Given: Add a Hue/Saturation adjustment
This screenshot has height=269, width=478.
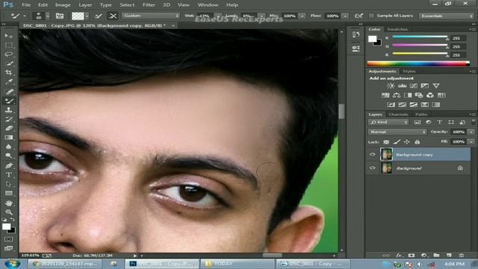Looking at the screenshot, I should [385, 95].
